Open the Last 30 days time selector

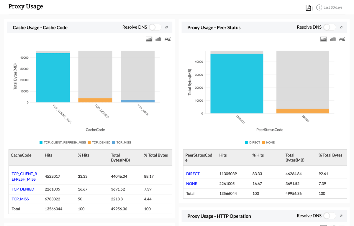(x=329, y=8)
